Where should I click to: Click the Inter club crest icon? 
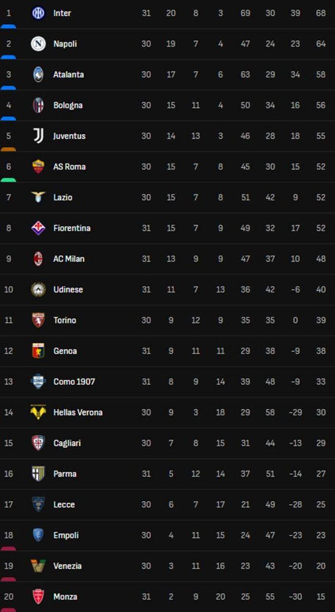38,13
